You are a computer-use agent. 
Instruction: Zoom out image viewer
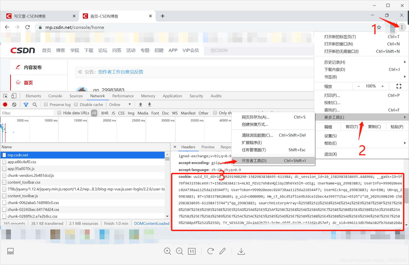tap(179, 251)
